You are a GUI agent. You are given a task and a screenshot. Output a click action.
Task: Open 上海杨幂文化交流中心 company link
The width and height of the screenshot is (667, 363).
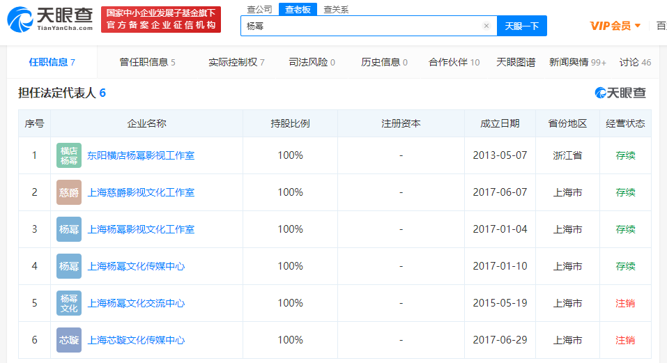pos(136,303)
